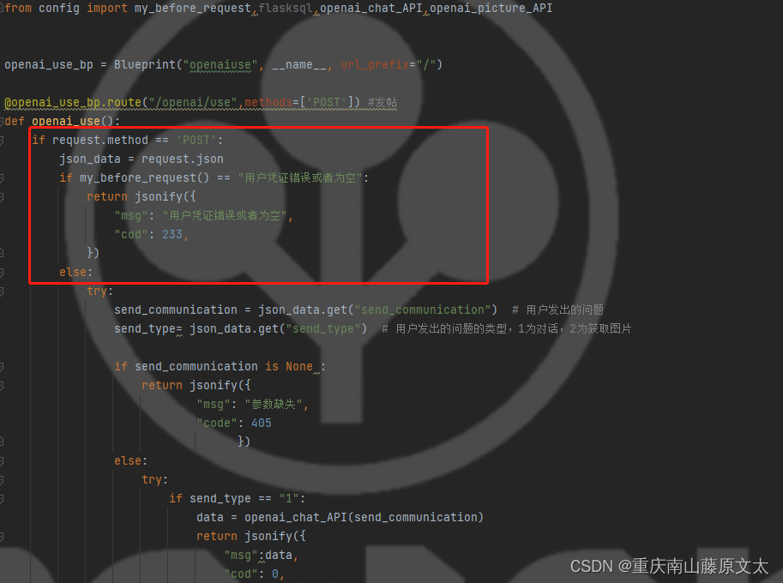Click the openai_picture_API import name
The image size is (783, 583).
tap(491, 9)
